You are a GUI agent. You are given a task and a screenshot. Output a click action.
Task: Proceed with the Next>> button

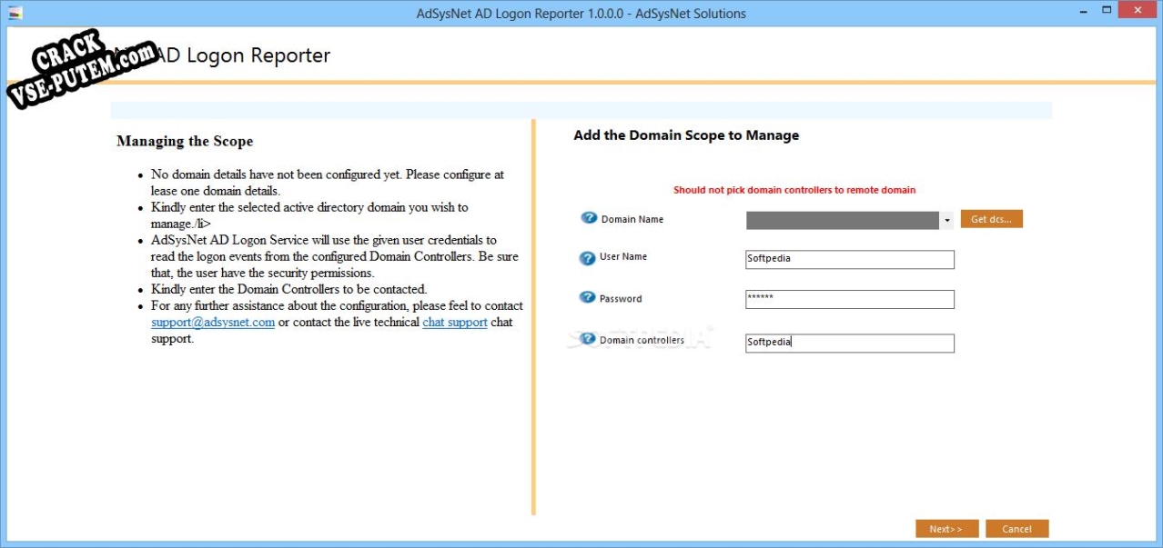[x=946, y=529]
